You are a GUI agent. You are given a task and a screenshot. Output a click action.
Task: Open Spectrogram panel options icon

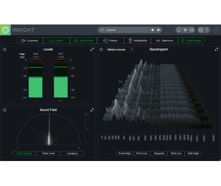tap(101, 49)
